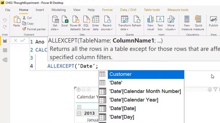Click the Enter data icon

tap(96, 19)
